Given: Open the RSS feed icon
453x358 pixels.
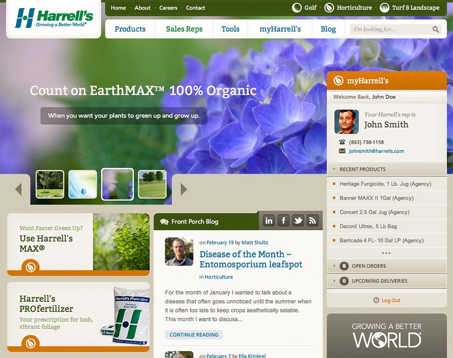Looking at the screenshot, I should click(x=313, y=221).
